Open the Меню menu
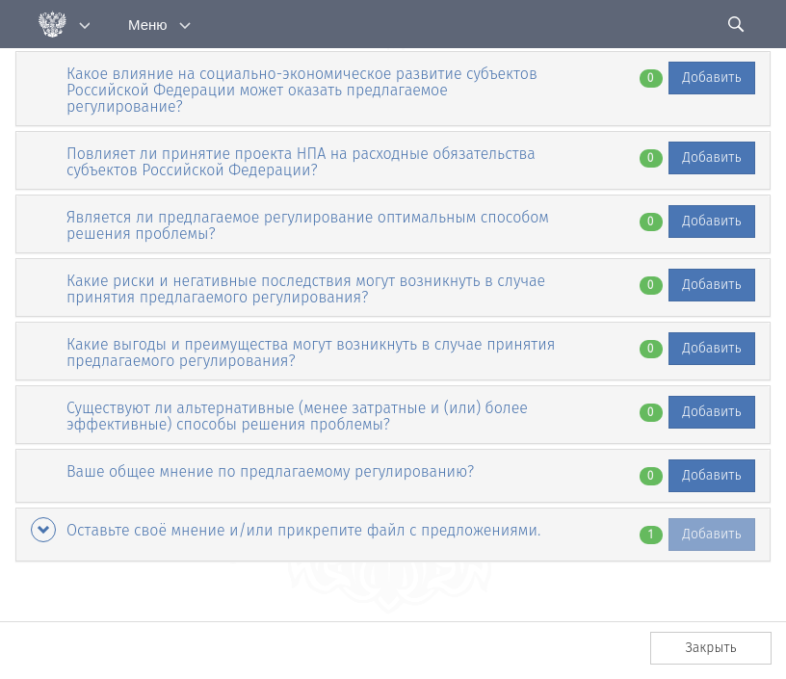This screenshot has width=786, height=679. [147, 25]
